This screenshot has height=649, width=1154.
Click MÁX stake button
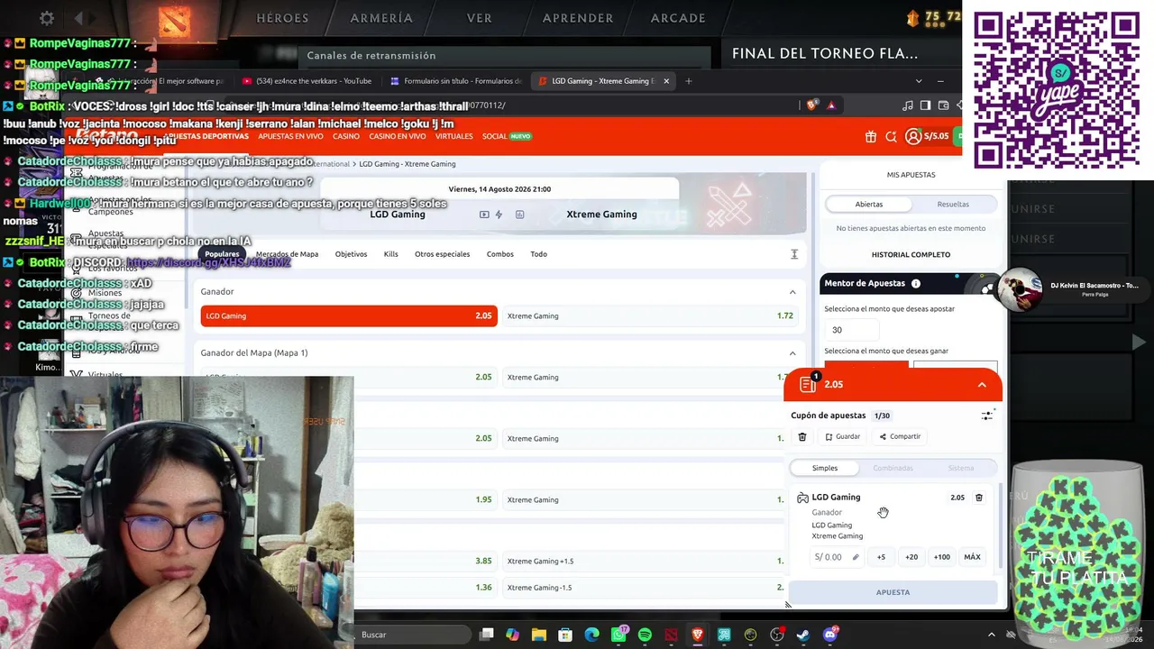tap(972, 557)
